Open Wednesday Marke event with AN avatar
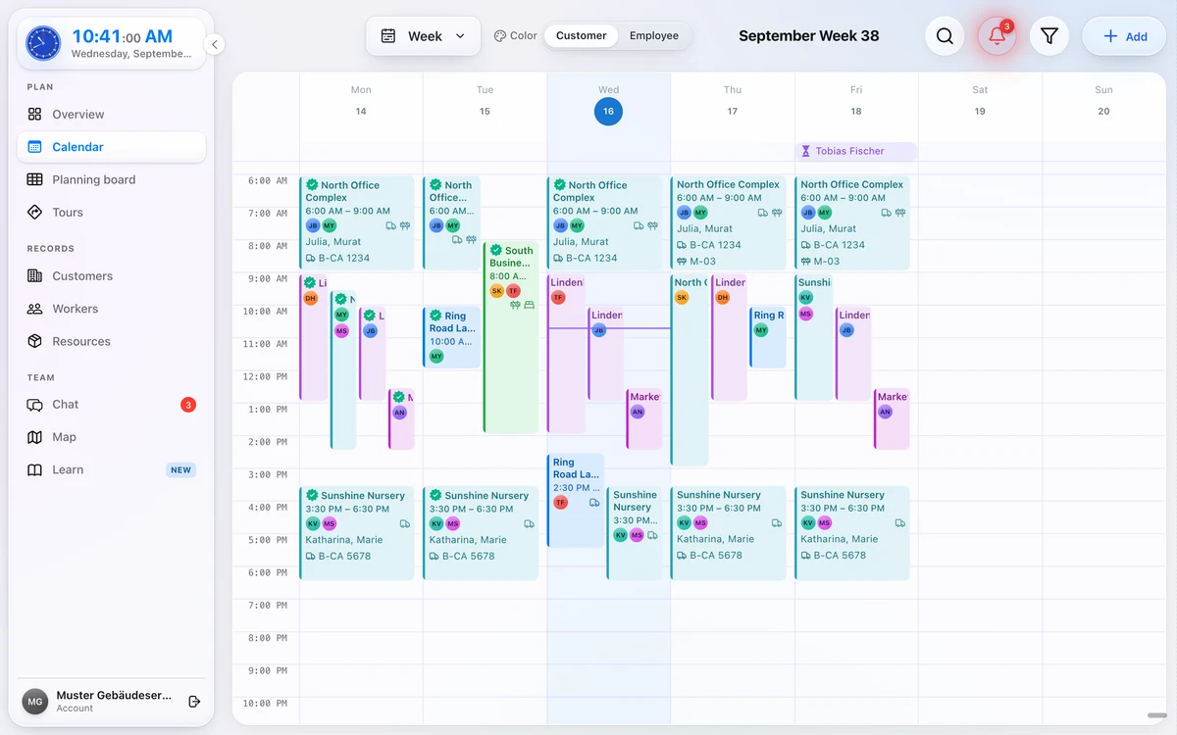 pos(643,419)
